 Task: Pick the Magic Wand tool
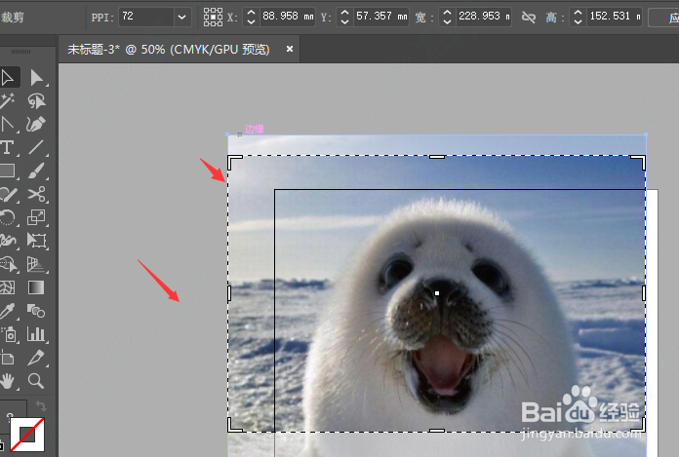[8, 101]
